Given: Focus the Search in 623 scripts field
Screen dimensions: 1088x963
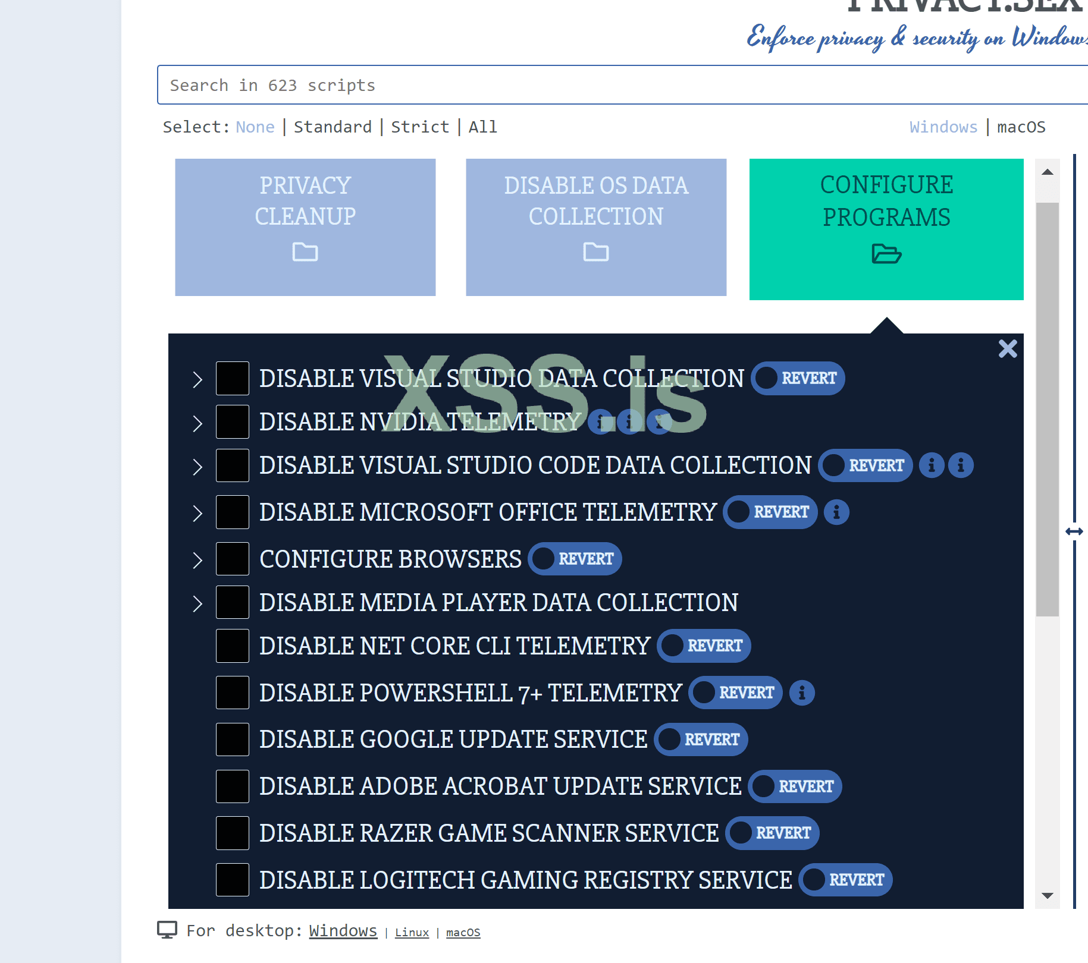Looking at the screenshot, I should 622,85.
